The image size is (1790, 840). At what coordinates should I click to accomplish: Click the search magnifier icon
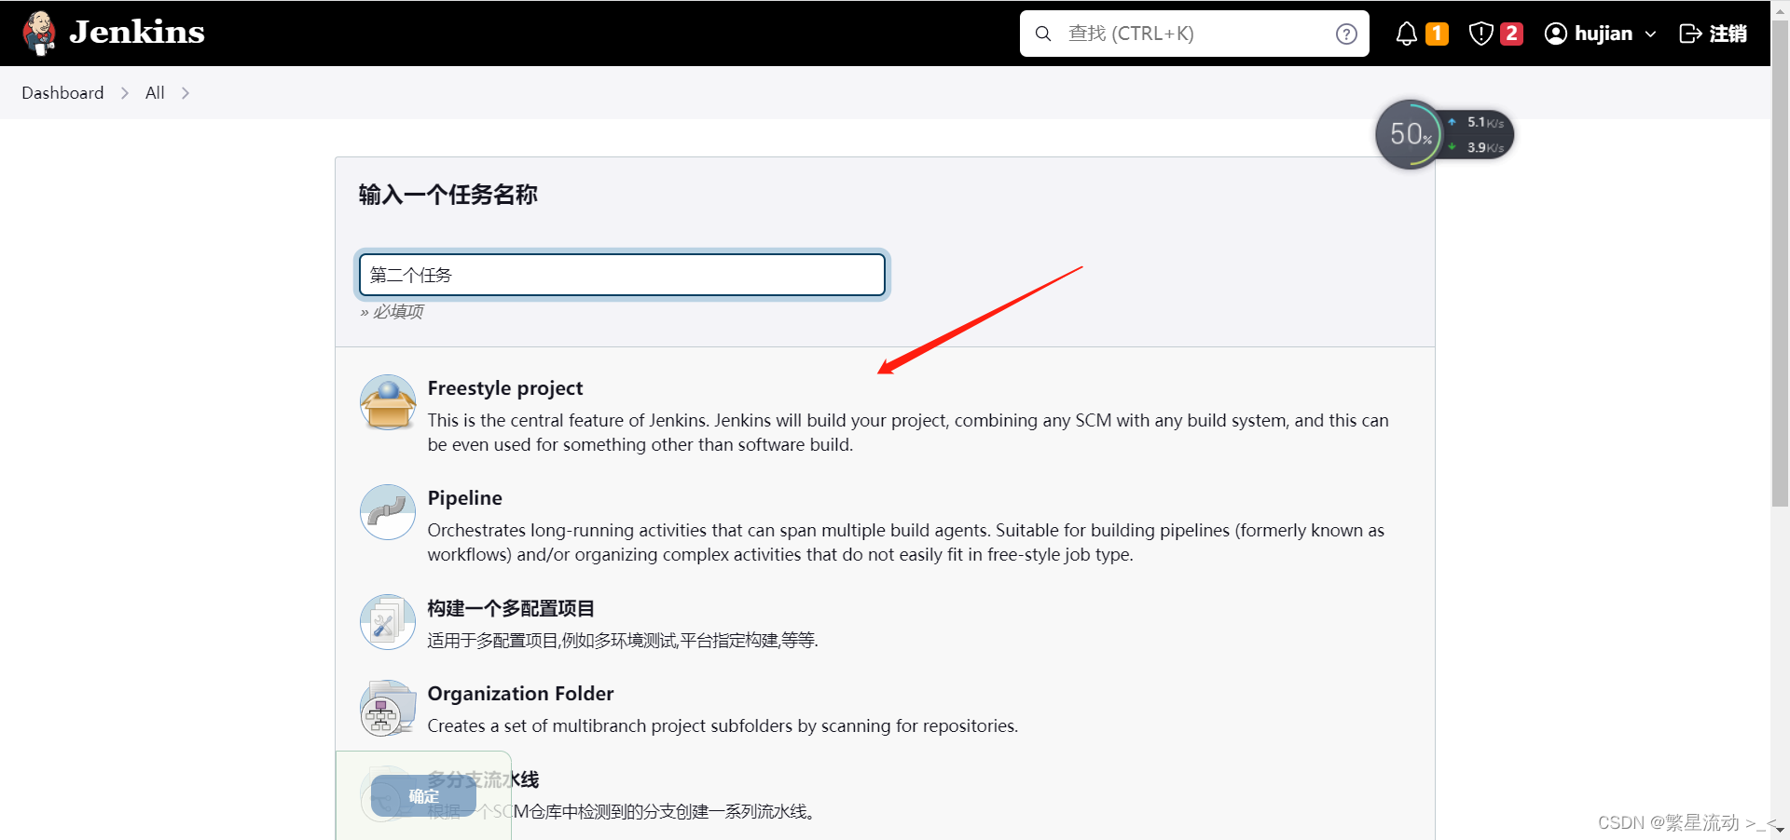click(1043, 34)
